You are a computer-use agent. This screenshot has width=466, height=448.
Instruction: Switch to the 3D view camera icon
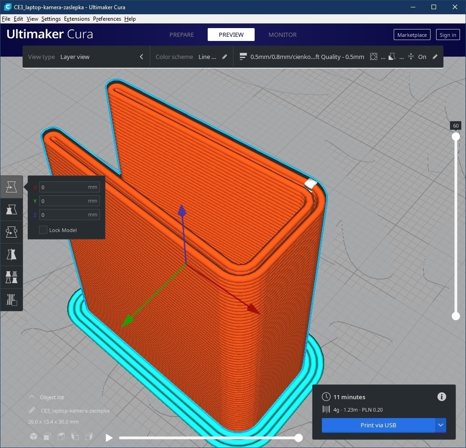pos(33,436)
